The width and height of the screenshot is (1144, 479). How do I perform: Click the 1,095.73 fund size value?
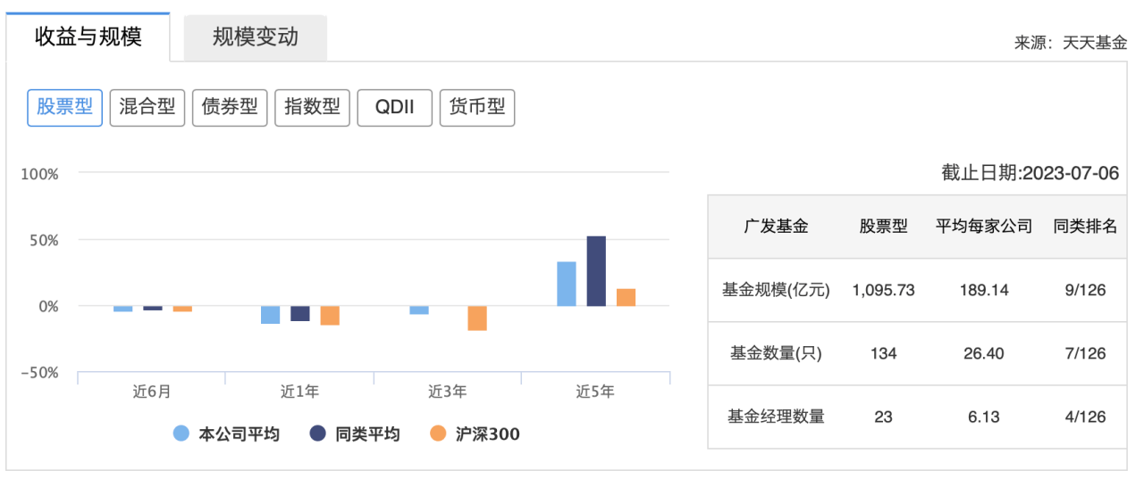click(x=883, y=290)
